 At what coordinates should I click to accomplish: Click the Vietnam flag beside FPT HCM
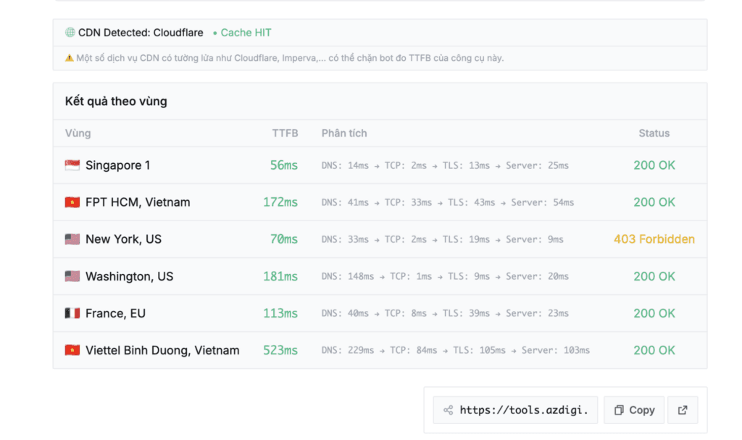click(72, 202)
